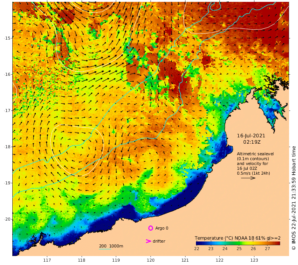Click the 'Temperature (°C) NOAA 18 61% ql>=2' title

238,238
